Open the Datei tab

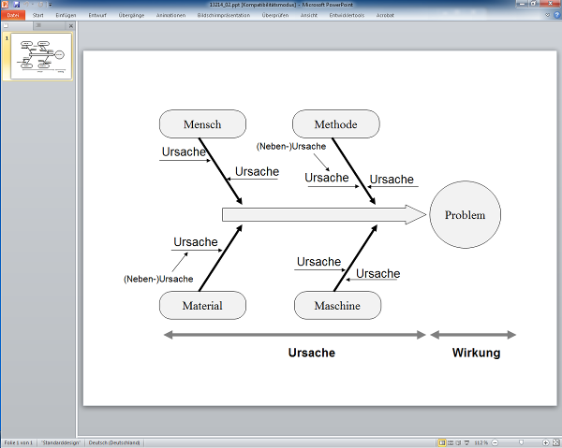(13, 15)
